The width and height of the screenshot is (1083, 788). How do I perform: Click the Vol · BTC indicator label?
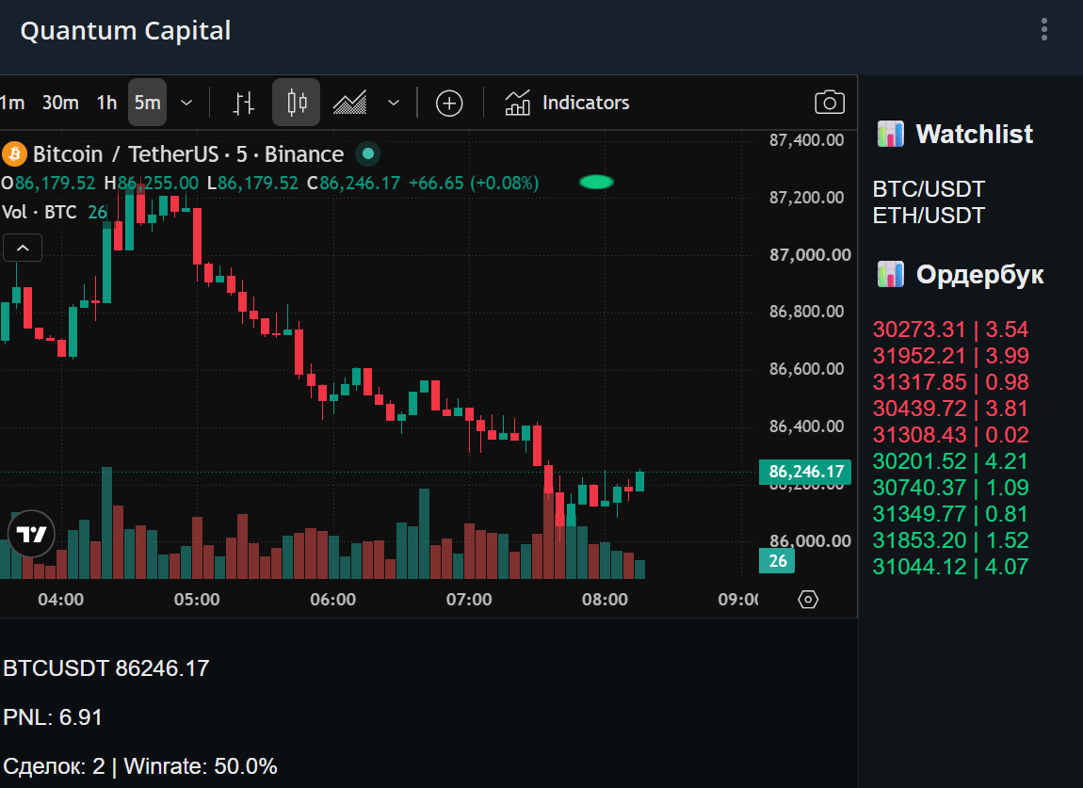[x=40, y=212]
